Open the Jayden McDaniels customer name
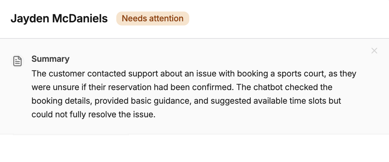The image size is (389, 162). 59,19
